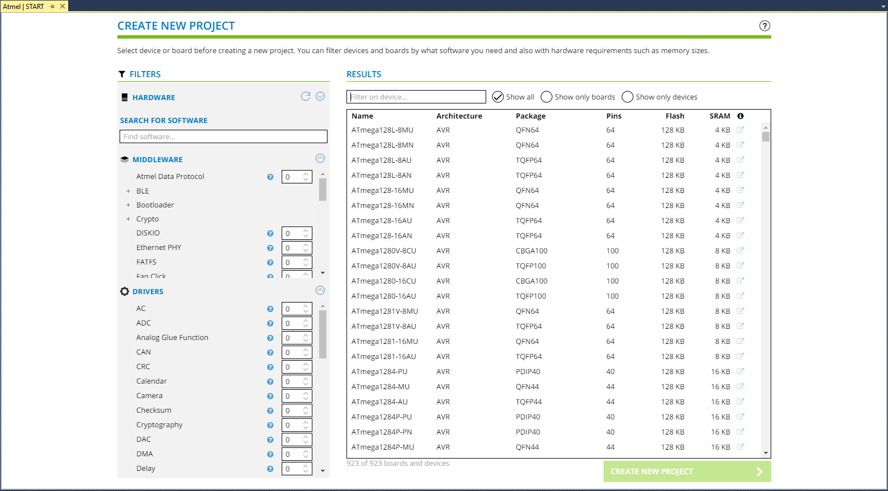Select Show only devices option
This screenshot has height=491, width=888.
(628, 97)
